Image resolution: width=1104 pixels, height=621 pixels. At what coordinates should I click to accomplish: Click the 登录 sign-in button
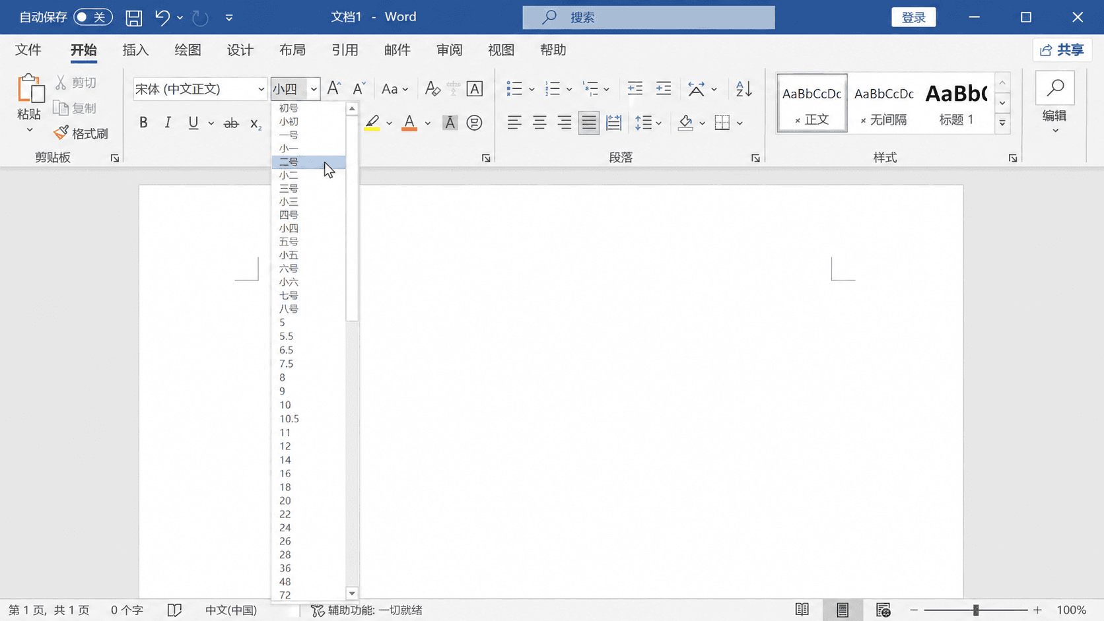914,17
